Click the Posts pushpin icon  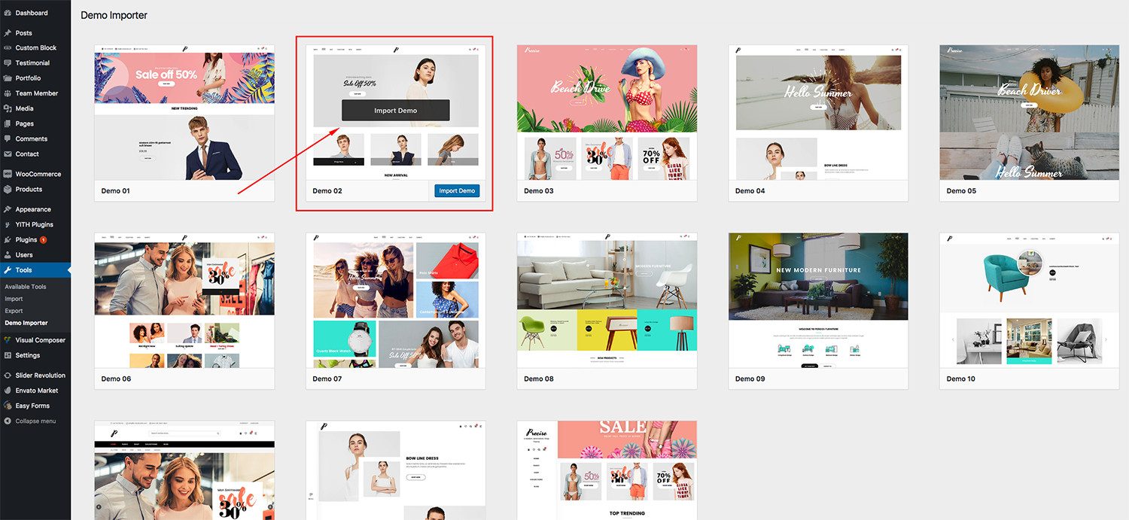click(x=8, y=33)
